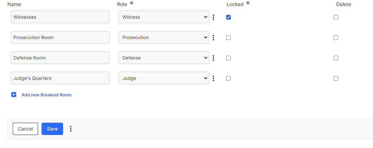Open the three-dot menu beside Defense role

pyautogui.click(x=213, y=58)
